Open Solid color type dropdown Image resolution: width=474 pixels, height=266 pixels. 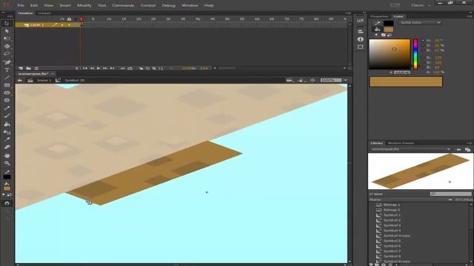tap(420, 23)
